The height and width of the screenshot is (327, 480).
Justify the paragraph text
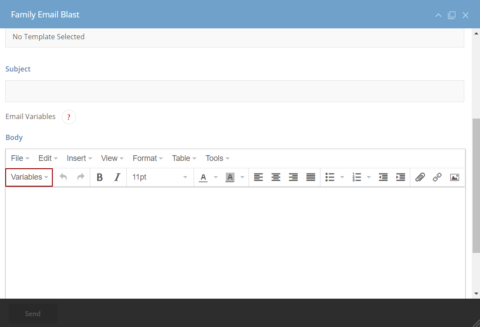point(310,177)
